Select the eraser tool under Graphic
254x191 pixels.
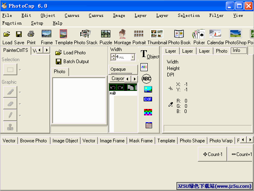10,104
